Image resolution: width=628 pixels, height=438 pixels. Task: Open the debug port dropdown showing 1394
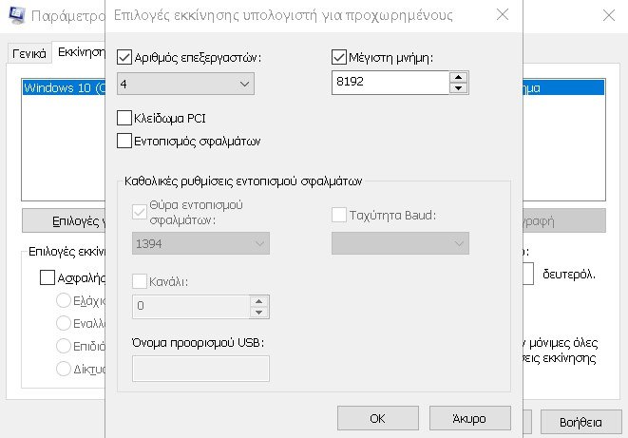tap(199, 244)
